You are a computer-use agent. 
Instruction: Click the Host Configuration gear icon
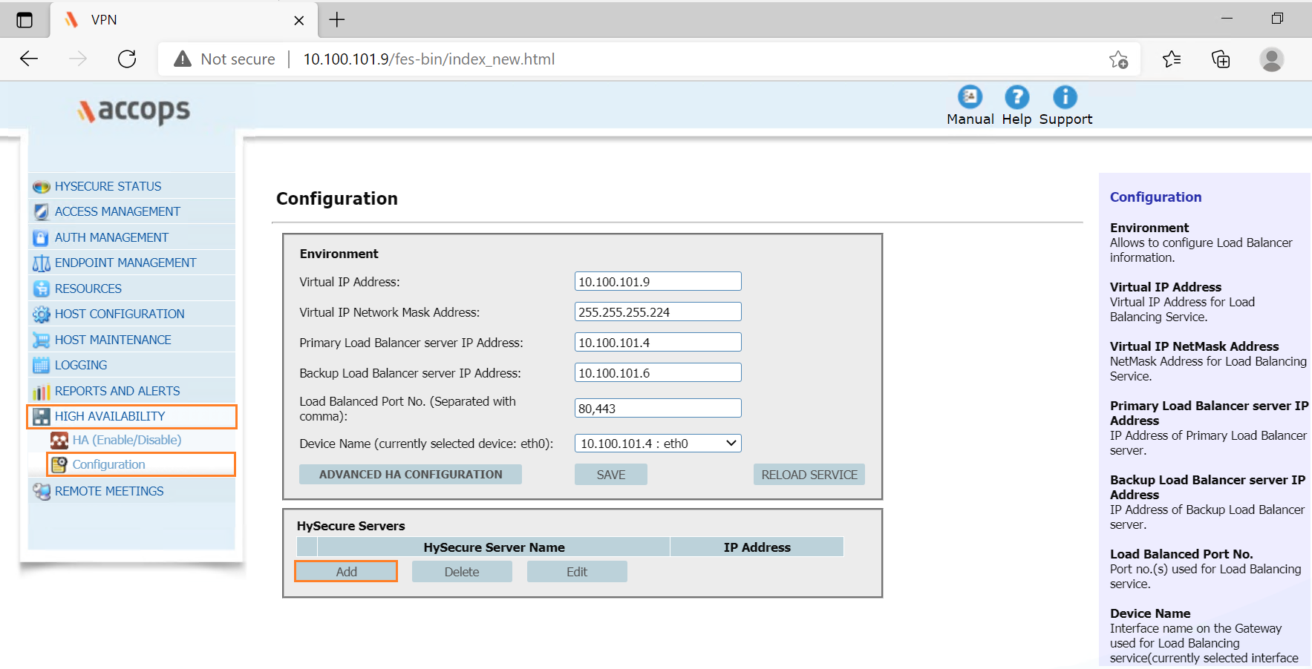coord(42,314)
